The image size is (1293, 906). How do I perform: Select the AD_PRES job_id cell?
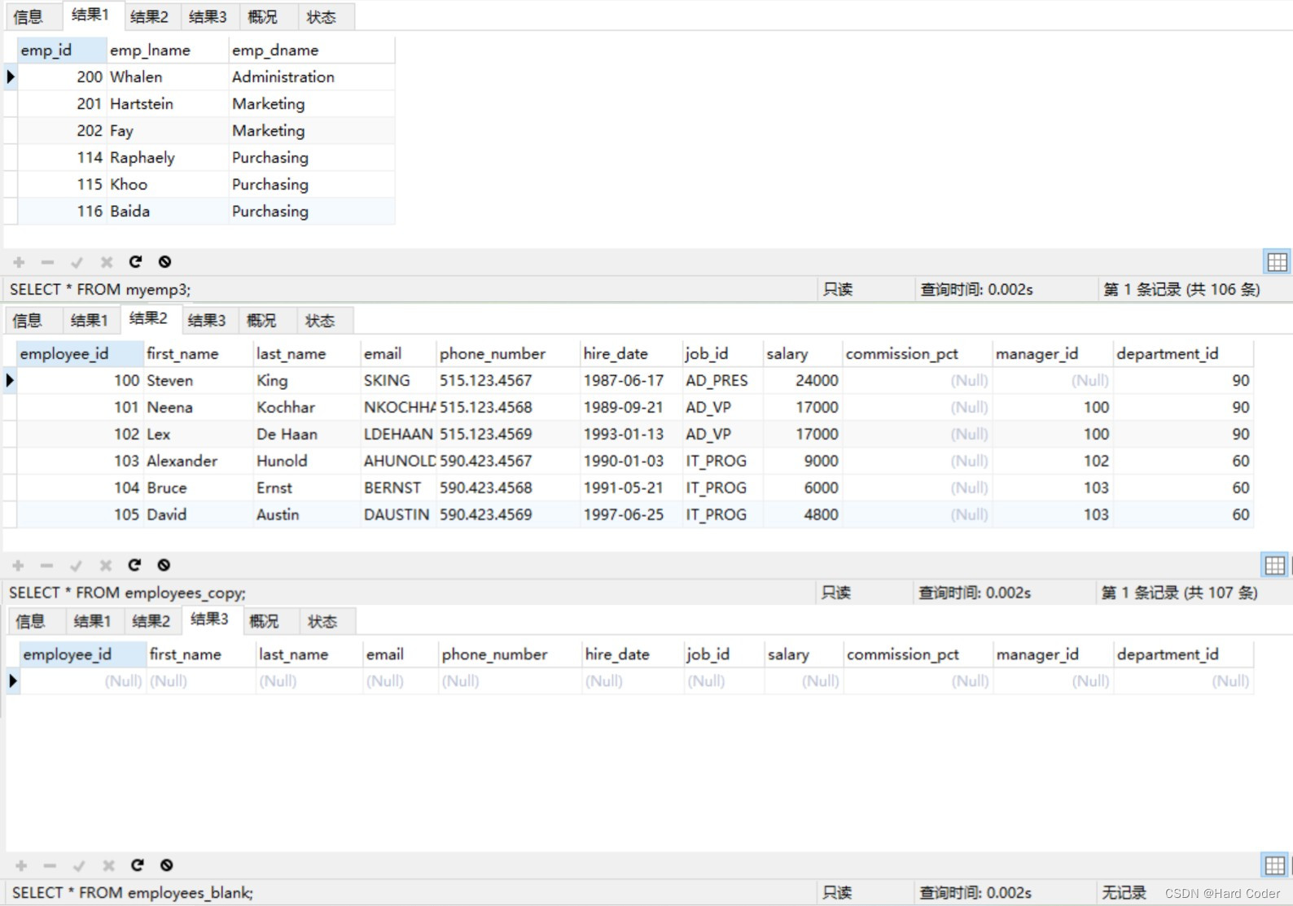tap(722, 381)
